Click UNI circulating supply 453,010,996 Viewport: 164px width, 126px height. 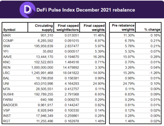(x=44, y=84)
